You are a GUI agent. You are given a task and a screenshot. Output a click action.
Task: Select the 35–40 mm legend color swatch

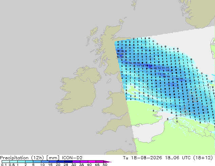[84, 162]
